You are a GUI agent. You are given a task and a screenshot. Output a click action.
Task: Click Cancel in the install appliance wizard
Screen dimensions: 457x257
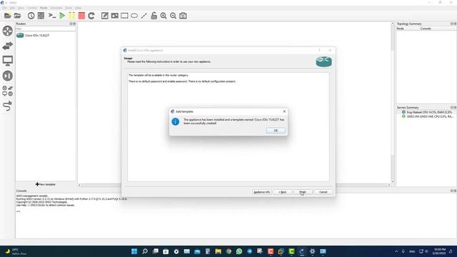pos(323,192)
